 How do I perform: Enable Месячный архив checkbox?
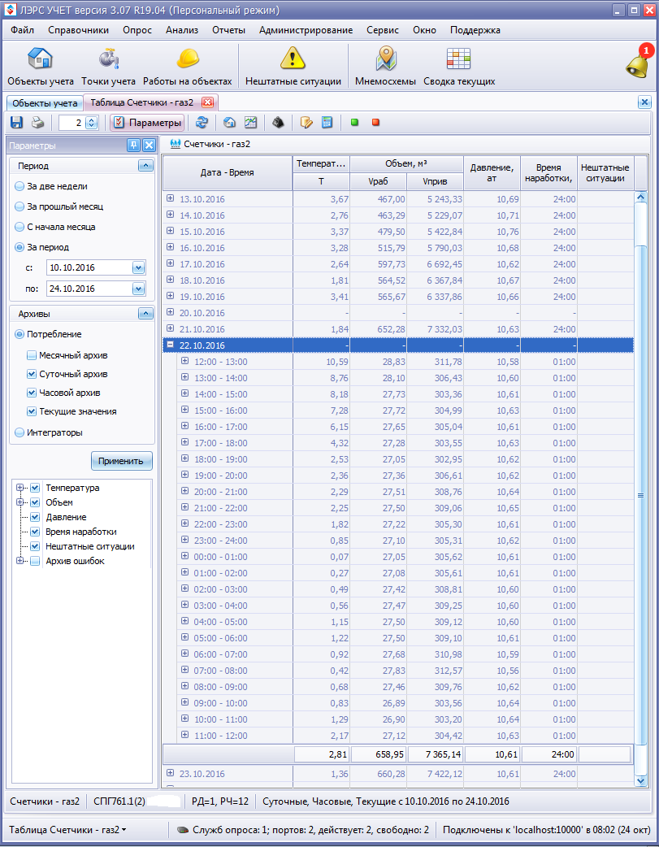click(x=32, y=355)
